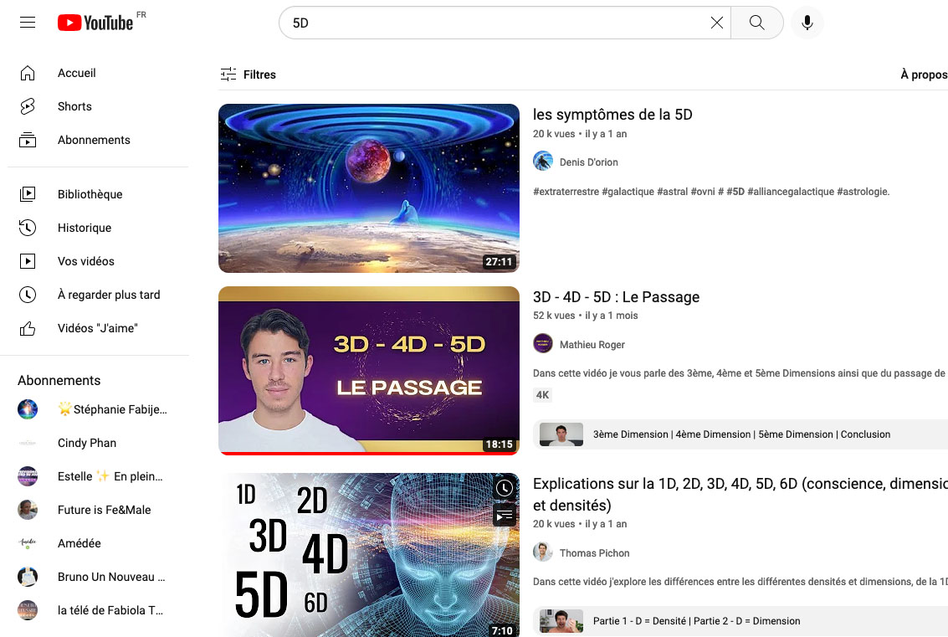Image resolution: width=948 pixels, height=637 pixels.
Task: Toggle watch later on the 1D-6D thumbnail
Action: (x=504, y=488)
